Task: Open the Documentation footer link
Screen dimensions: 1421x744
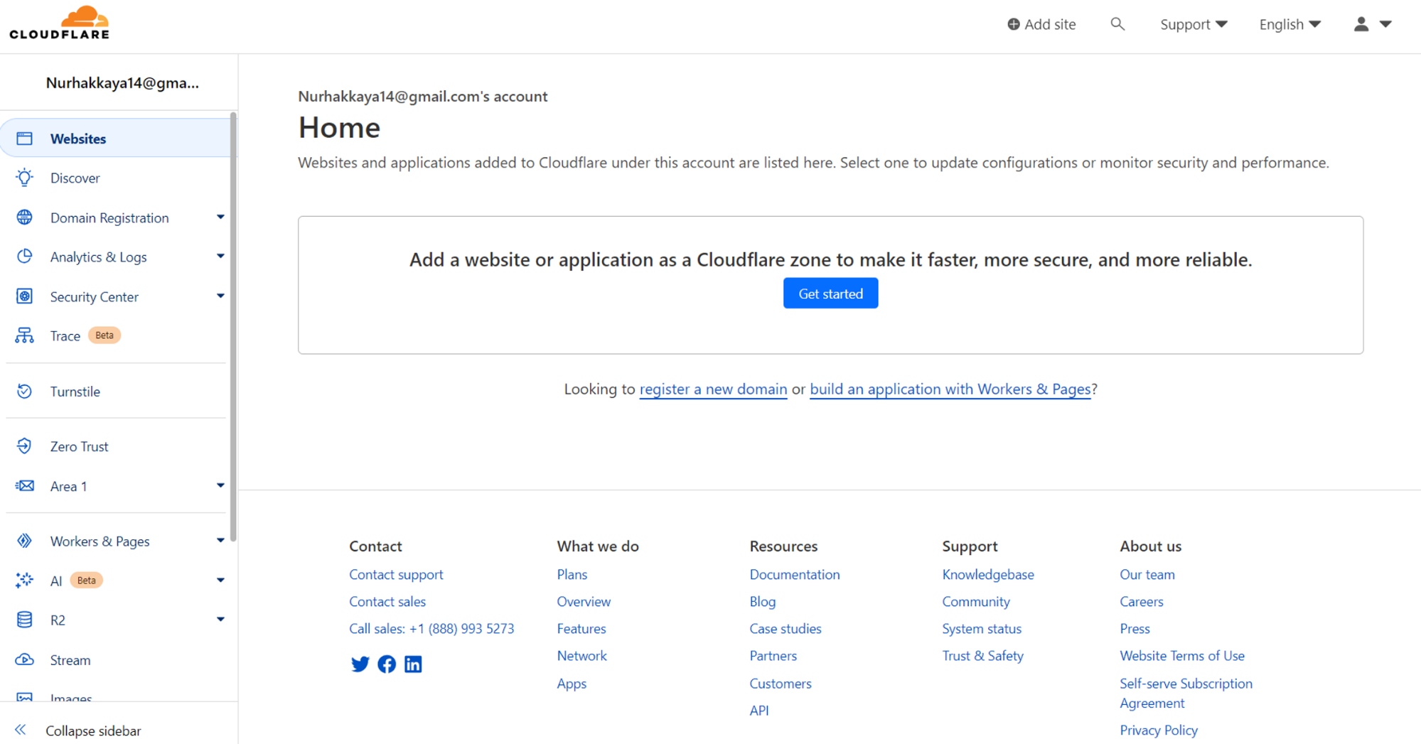Action: [794, 574]
